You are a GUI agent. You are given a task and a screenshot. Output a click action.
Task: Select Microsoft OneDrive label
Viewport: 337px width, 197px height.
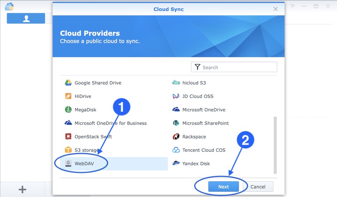tap(204, 110)
